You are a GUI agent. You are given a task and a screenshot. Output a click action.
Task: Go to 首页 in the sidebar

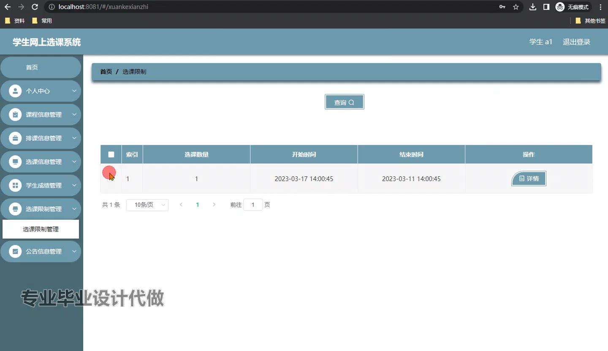pos(41,67)
